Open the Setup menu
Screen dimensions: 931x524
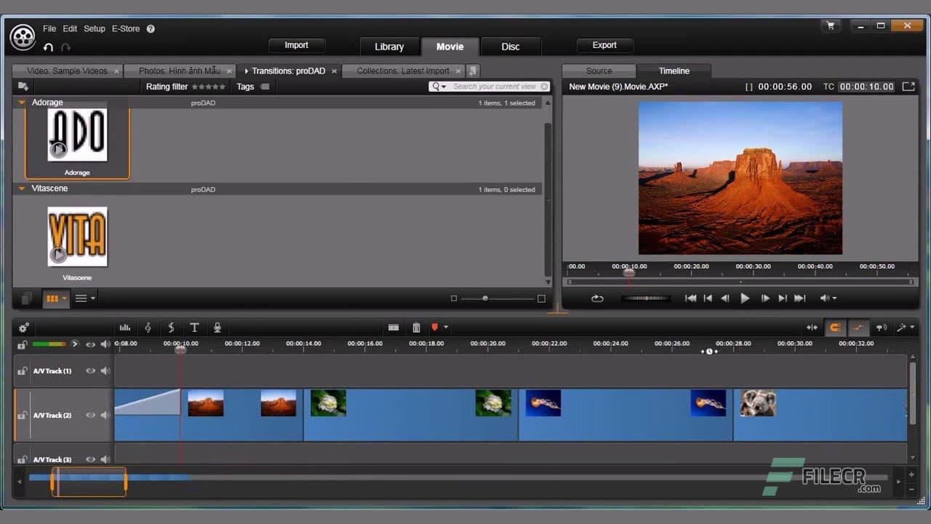95,28
